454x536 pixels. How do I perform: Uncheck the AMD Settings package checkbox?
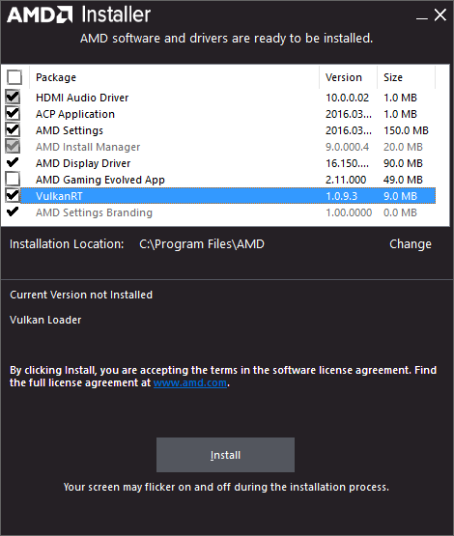pos(13,130)
